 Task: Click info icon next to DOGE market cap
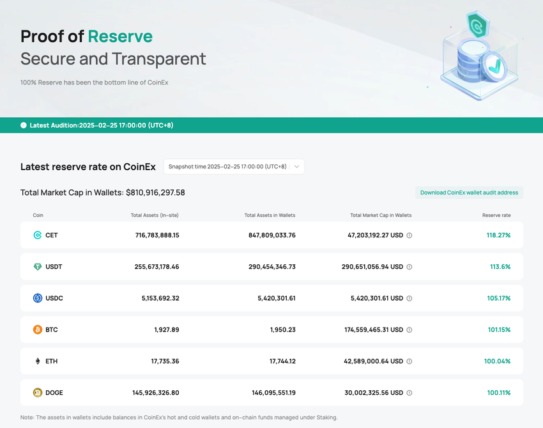[x=409, y=393]
